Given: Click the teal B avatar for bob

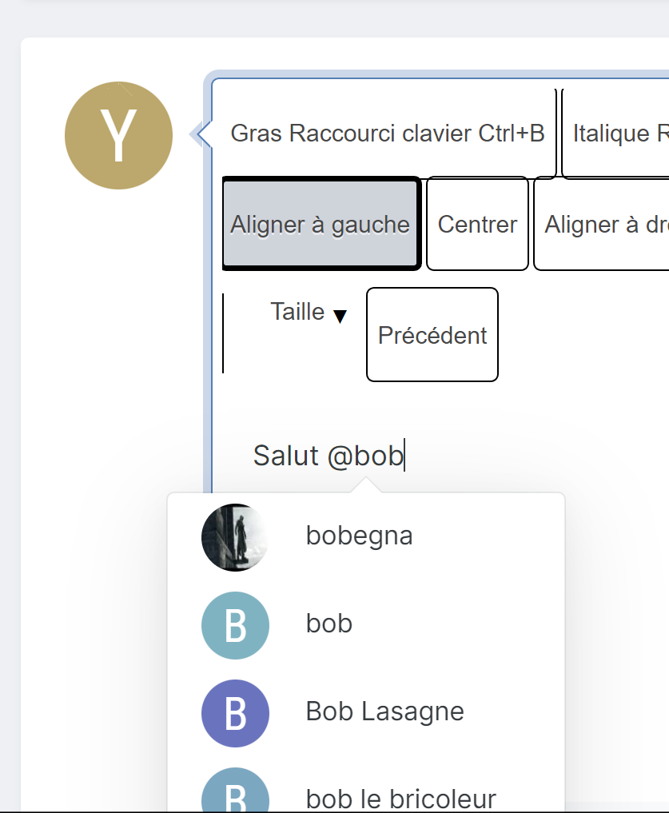Looking at the screenshot, I should point(235,625).
